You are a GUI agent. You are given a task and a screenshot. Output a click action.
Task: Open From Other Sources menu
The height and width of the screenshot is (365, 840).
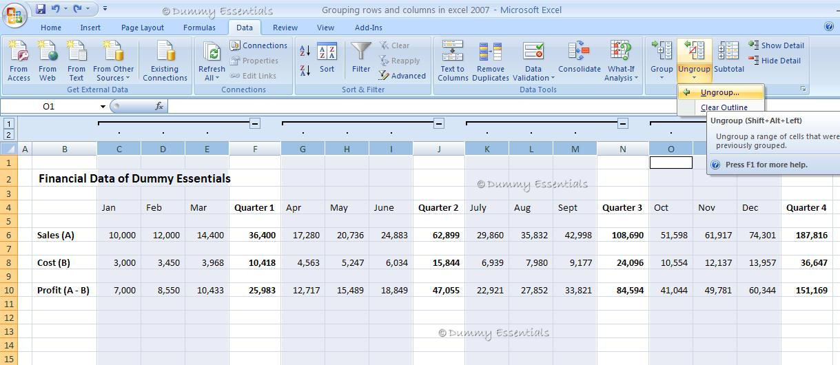[x=114, y=61]
